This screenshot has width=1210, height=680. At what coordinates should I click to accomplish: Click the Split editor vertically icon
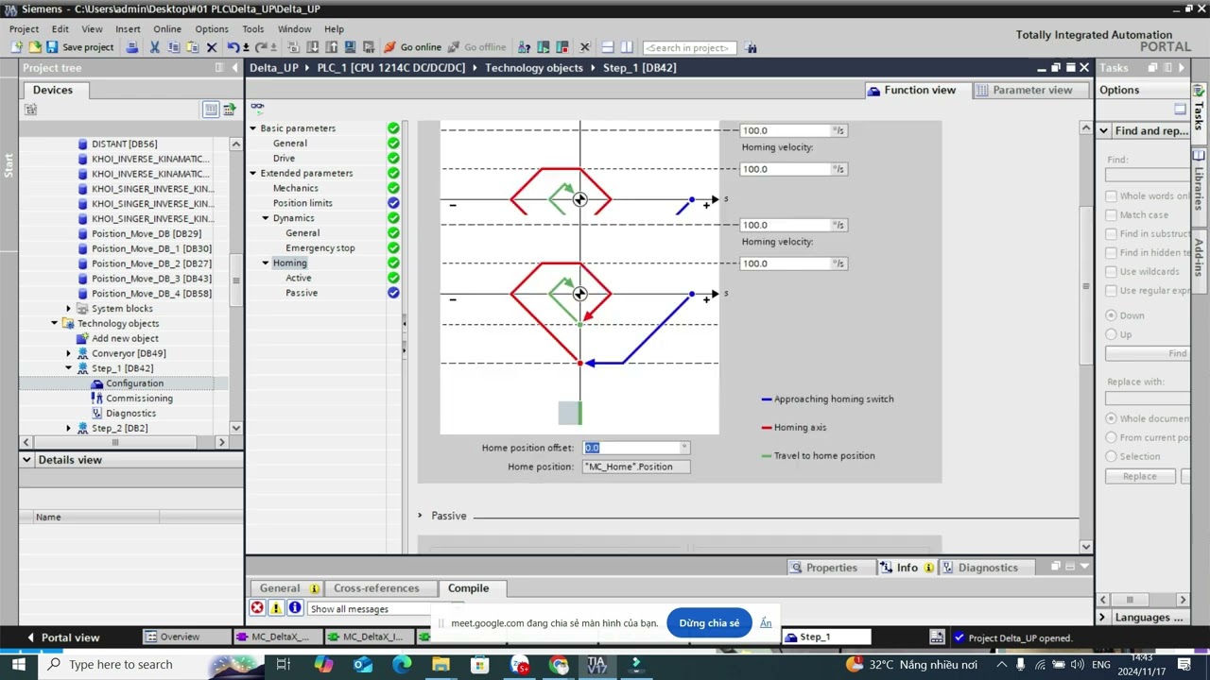(x=627, y=47)
